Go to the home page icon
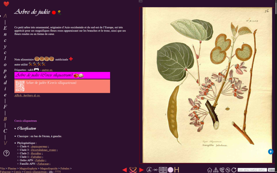 click(209, 170)
